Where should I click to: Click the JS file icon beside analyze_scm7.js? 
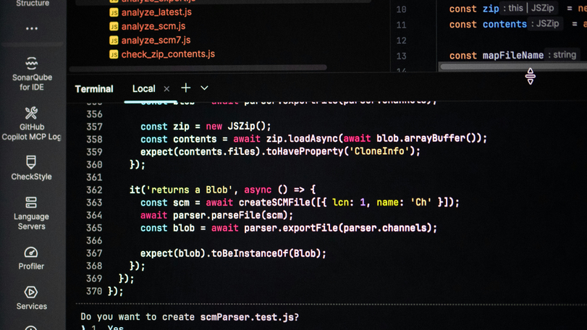pyautogui.click(x=114, y=40)
